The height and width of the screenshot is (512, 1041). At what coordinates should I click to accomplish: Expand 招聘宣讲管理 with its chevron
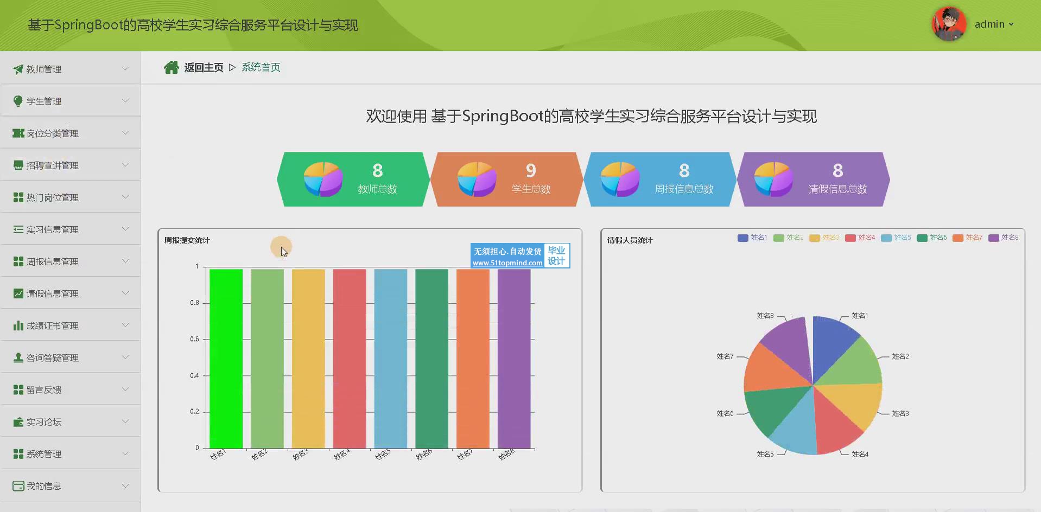pyautogui.click(x=125, y=164)
